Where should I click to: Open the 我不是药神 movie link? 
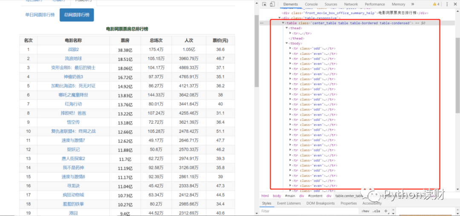click(x=73, y=168)
